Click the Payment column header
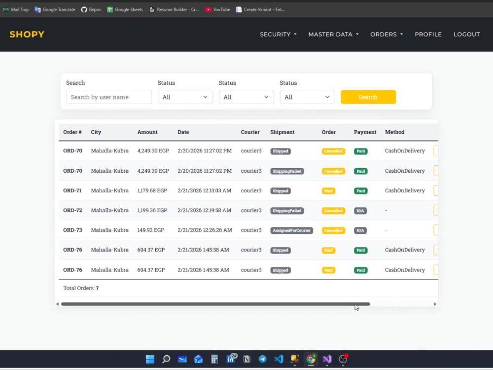Screen dimensions: 493x370 [365, 132]
